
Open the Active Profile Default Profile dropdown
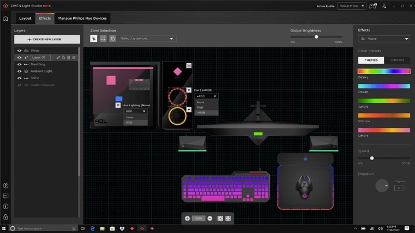pyautogui.click(x=352, y=6)
